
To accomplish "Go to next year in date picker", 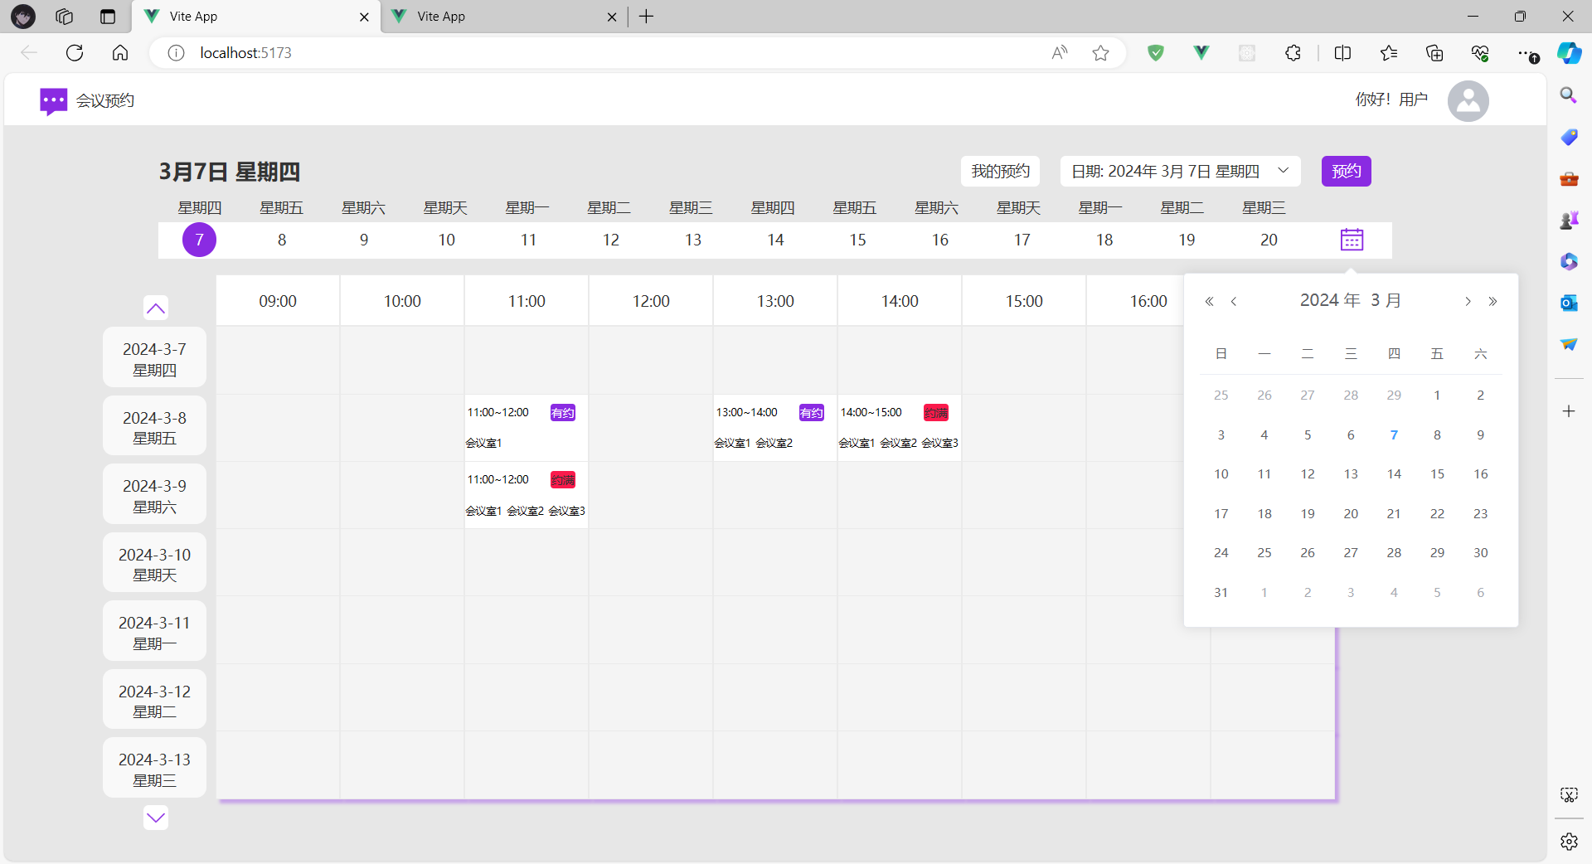I will (x=1492, y=301).
